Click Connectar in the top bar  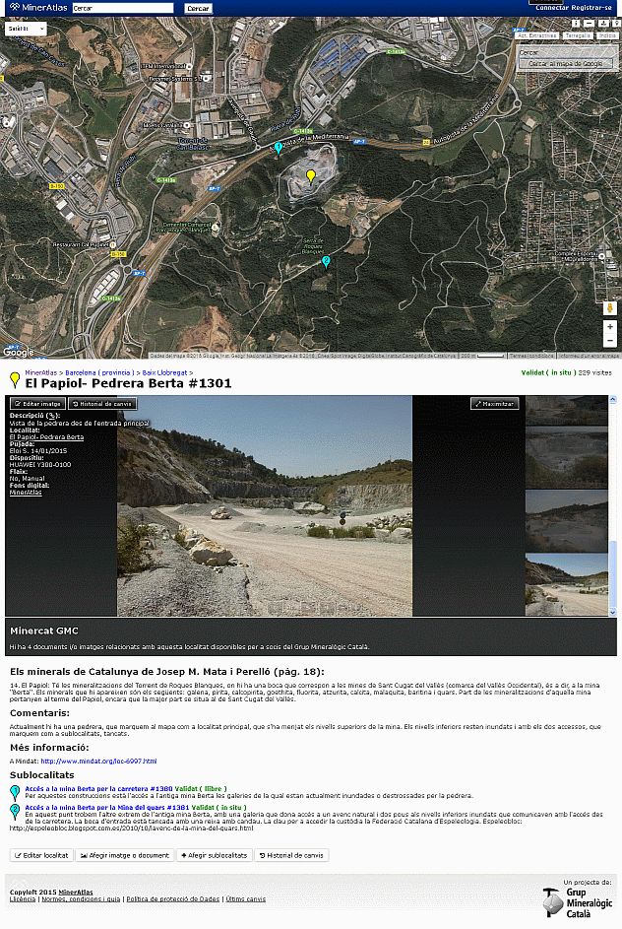tap(551, 8)
